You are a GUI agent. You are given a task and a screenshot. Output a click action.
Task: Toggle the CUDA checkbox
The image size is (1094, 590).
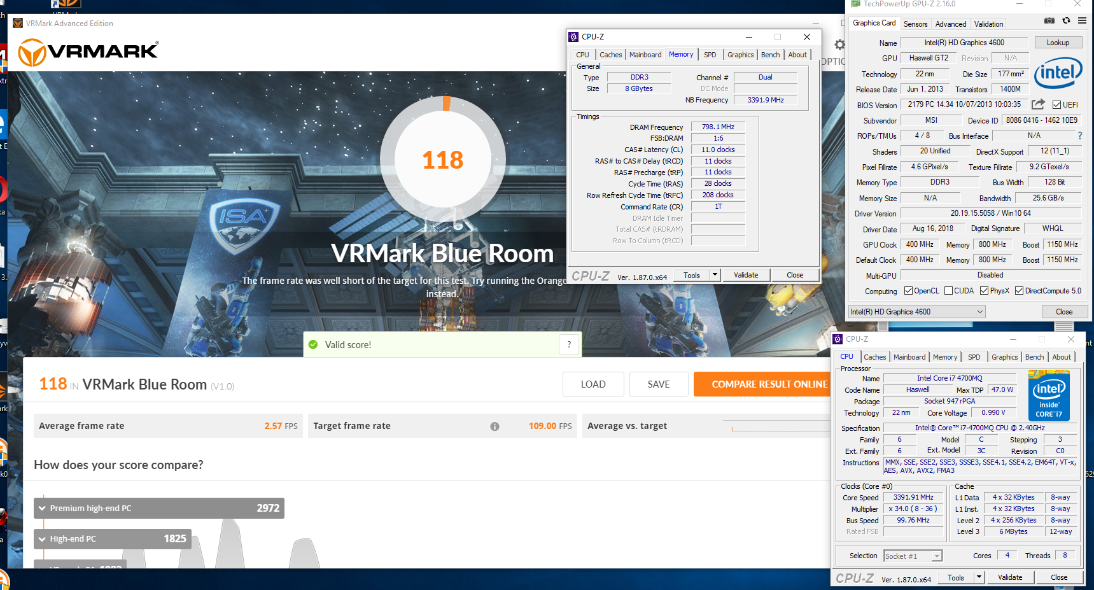tap(948, 291)
